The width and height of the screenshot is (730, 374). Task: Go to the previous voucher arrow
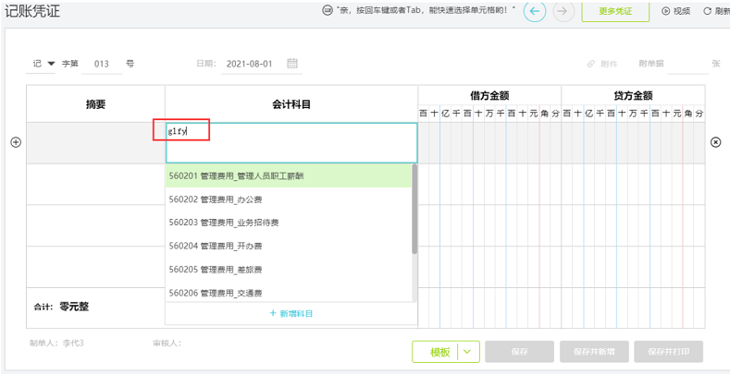pyautogui.click(x=535, y=12)
